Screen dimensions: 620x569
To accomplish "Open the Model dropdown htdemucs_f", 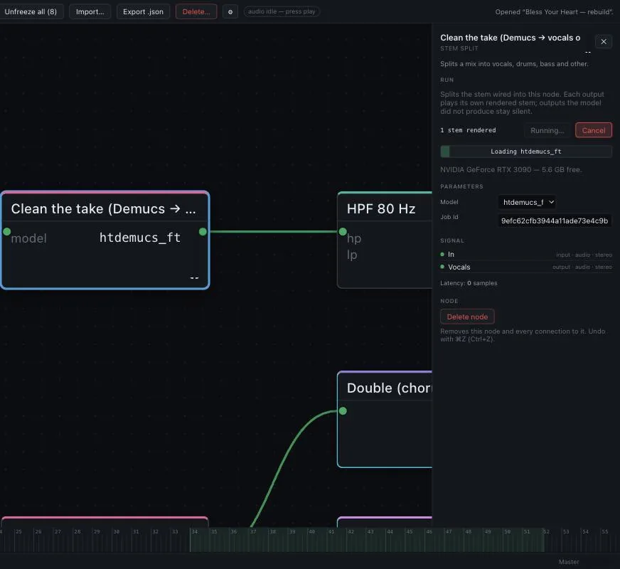I will 527,202.
